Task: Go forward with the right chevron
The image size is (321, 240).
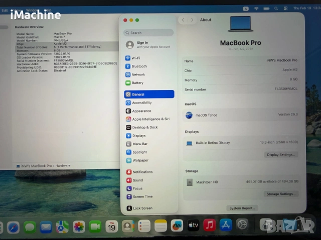Action: pos(192,20)
